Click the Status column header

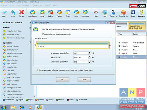[x=140, y=34]
